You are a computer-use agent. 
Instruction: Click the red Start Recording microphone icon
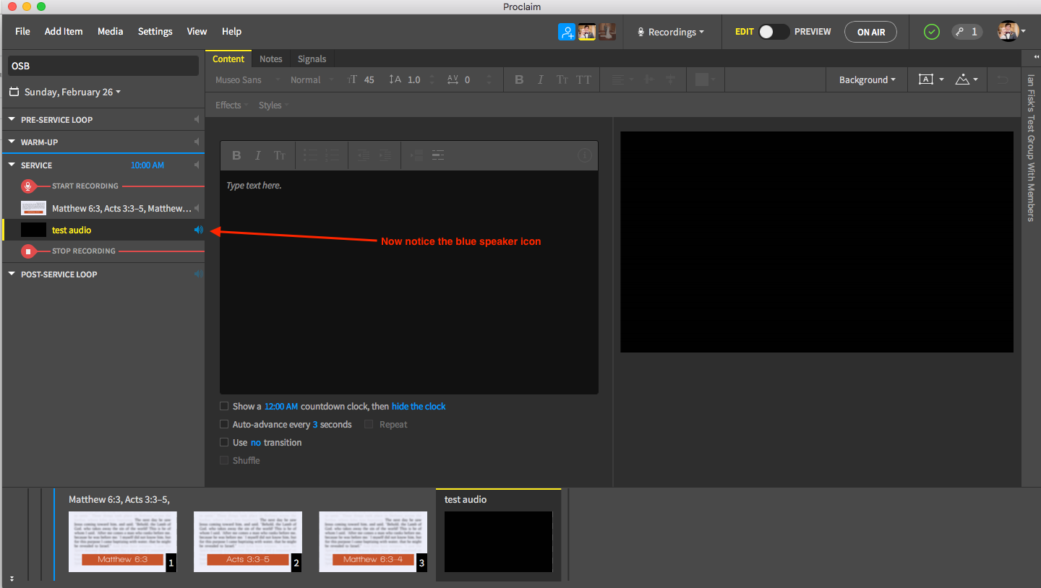click(28, 186)
